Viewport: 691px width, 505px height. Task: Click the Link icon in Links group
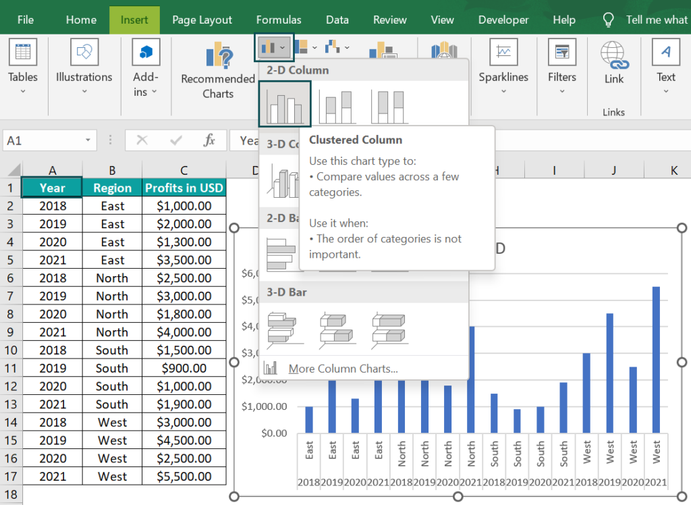(x=614, y=56)
